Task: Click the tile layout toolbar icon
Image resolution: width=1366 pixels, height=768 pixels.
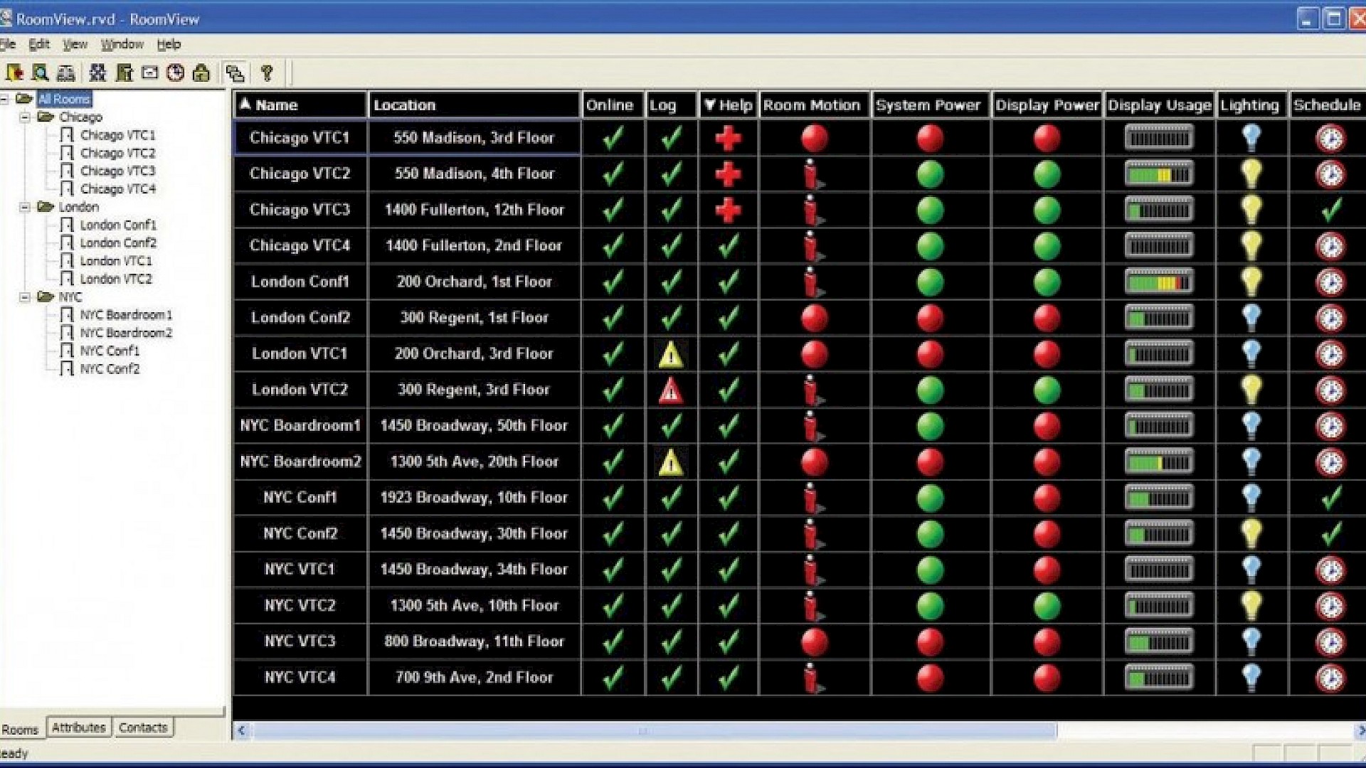Action: tap(98, 73)
